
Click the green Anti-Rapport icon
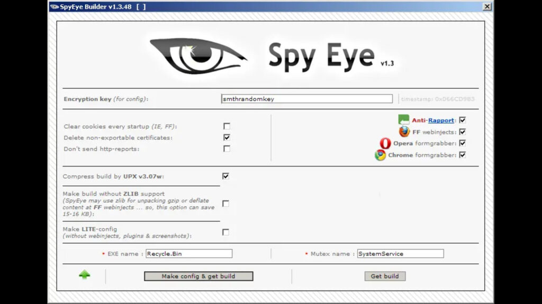(403, 120)
